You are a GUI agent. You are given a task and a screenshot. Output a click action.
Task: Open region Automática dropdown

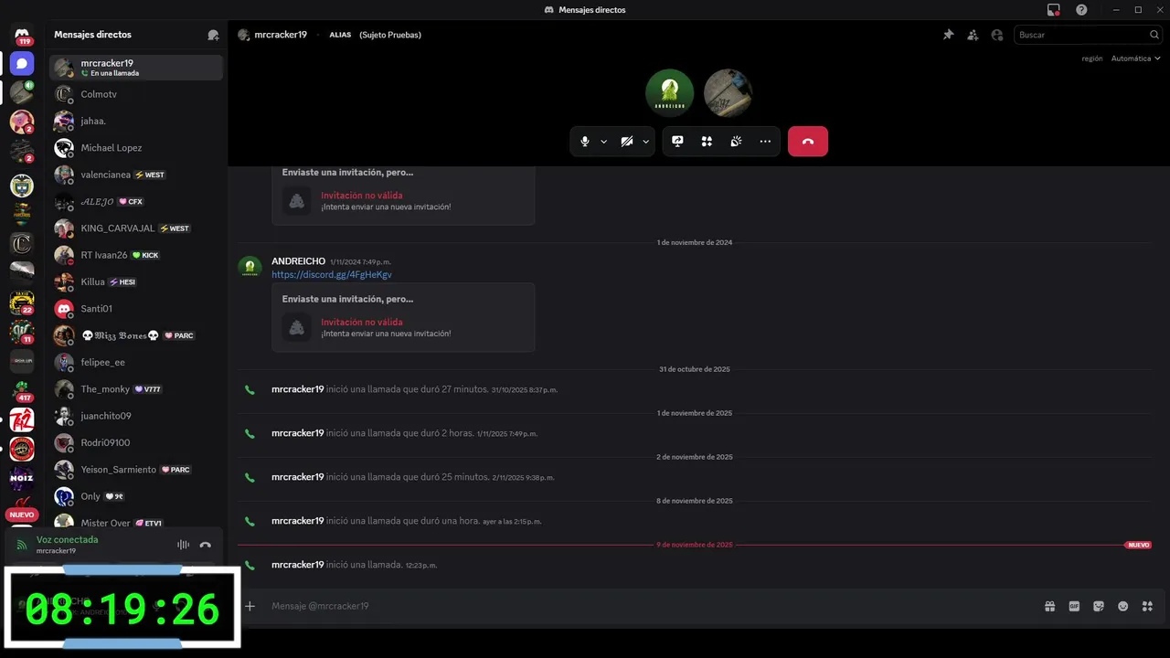click(x=1135, y=58)
